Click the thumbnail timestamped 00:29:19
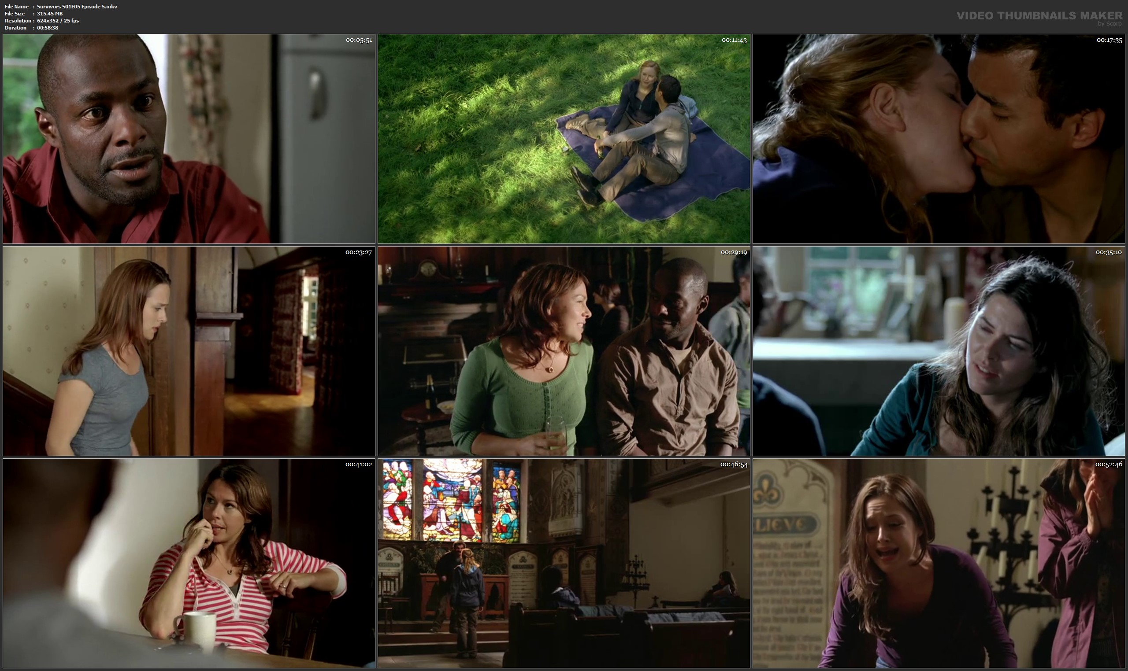Viewport: 1128px width, 671px height. coord(564,351)
